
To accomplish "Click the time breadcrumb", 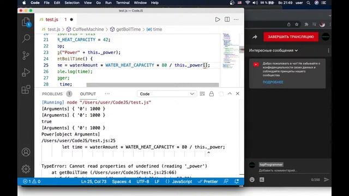I will click(158, 29).
